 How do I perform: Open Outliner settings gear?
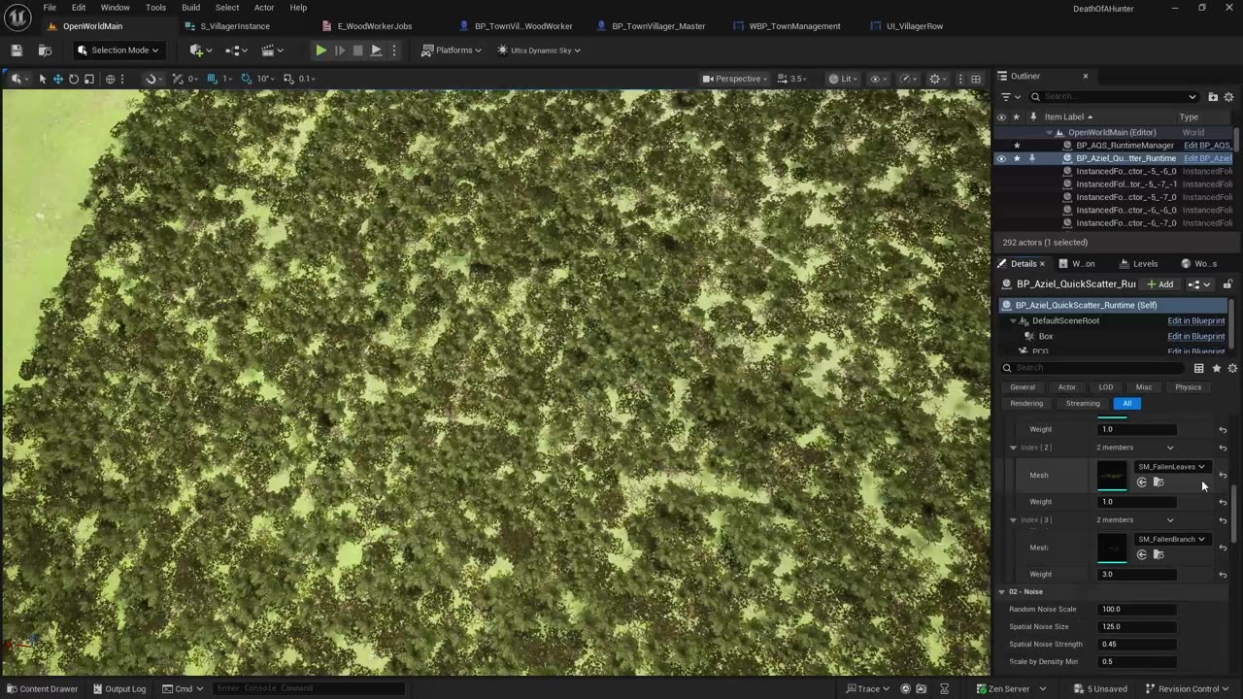(1228, 97)
